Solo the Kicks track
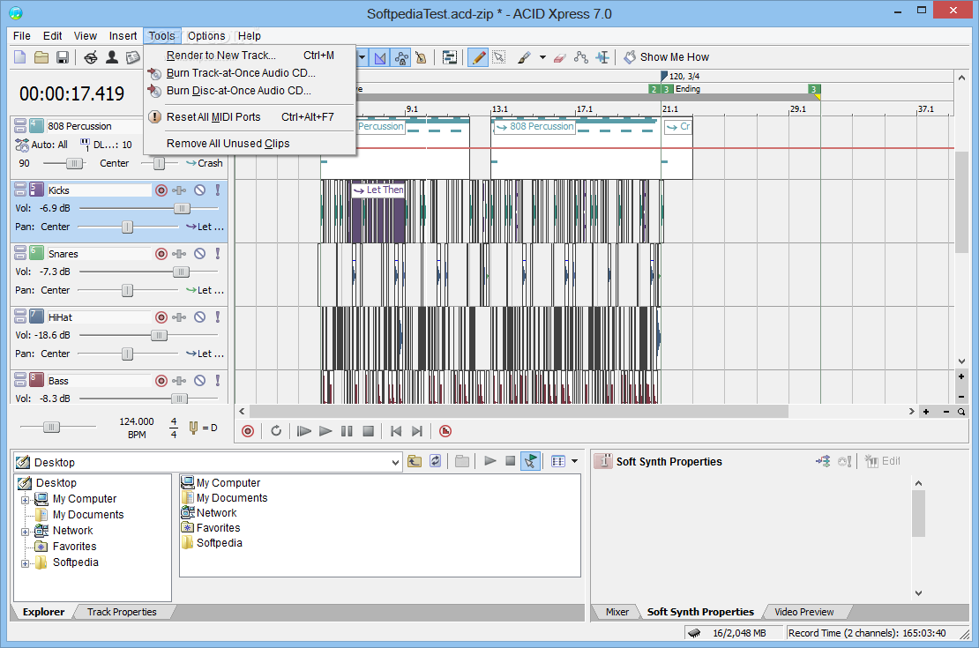The width and height of the screenshot is (979, 648). click(217, 190)
